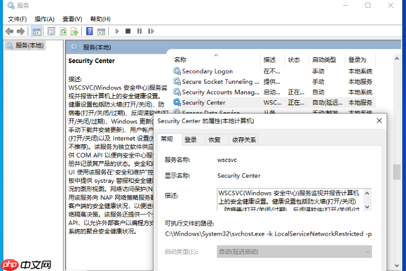Image resolution: width=406 pixels, height=271 pixels.
Task: Open the 操作(A) menu
Action: (45, 19)
